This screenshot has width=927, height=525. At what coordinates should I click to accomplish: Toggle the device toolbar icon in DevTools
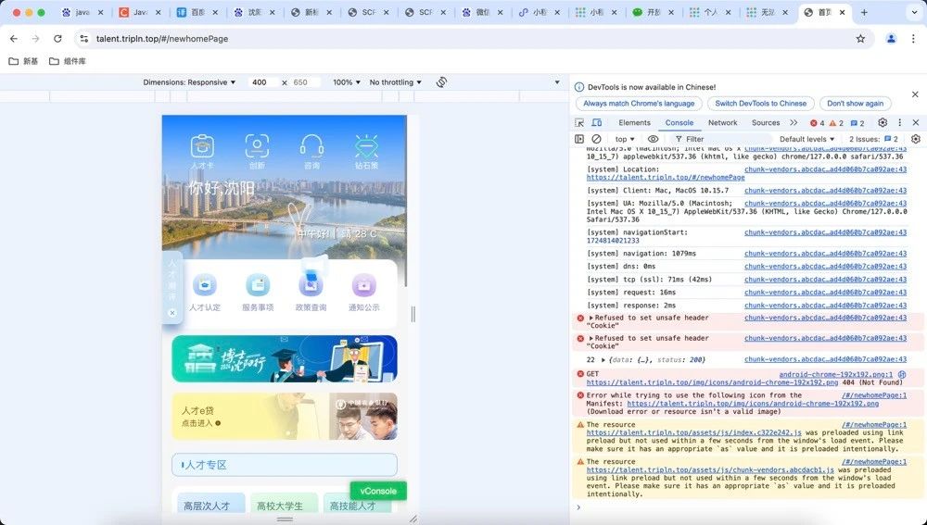(597, 123)
